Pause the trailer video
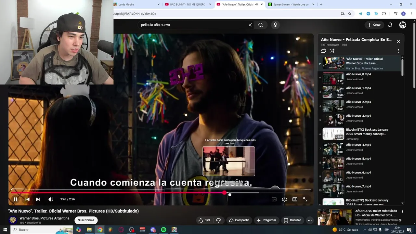 point(15,199)
